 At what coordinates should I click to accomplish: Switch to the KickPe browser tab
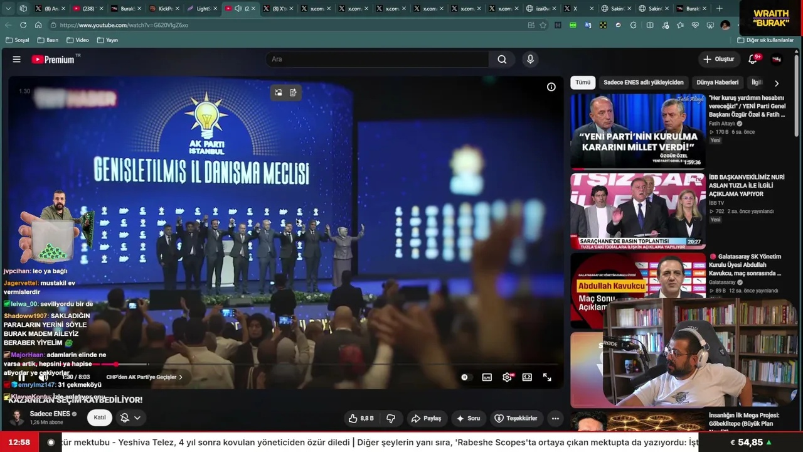(x=165, y=9)
